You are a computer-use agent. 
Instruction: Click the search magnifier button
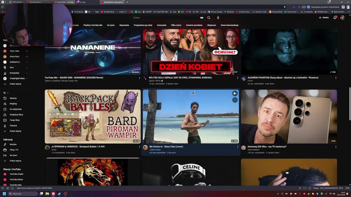click(209, 18)
